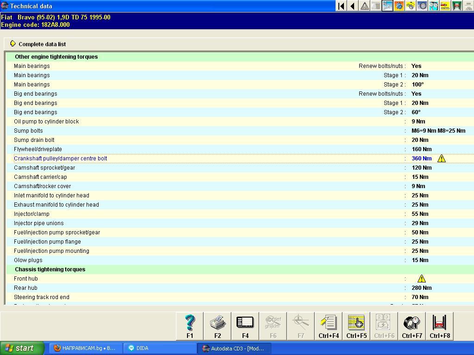Open the orange timing gear toolbar icon
This screenshot has height=355, width=474.
[x=399, y=6]
